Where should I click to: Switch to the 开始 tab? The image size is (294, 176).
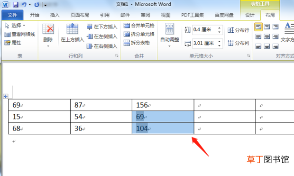coord(35,15)
